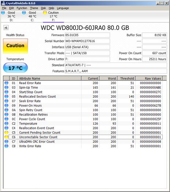The image size is (170, 192).
Task: Select the Read Error Rate attribute name
Action: coord(30,83)
